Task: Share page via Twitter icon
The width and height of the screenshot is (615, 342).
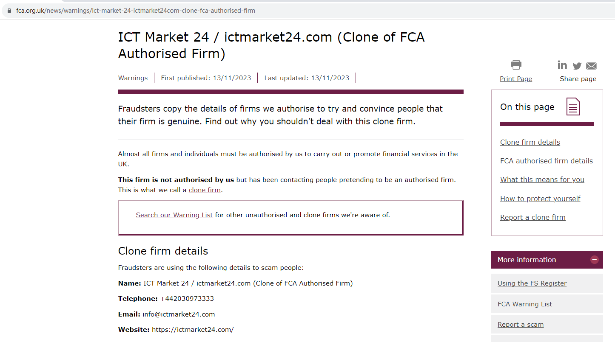Action: click(x=577, y=66)
